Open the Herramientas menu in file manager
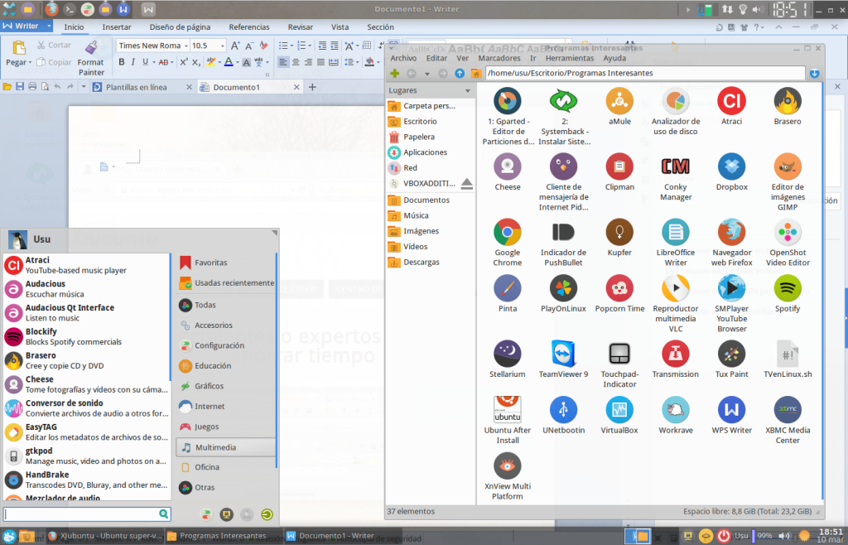Image resolution: width=848 pixels, height=545 pixels. click(x=570, y=58)
